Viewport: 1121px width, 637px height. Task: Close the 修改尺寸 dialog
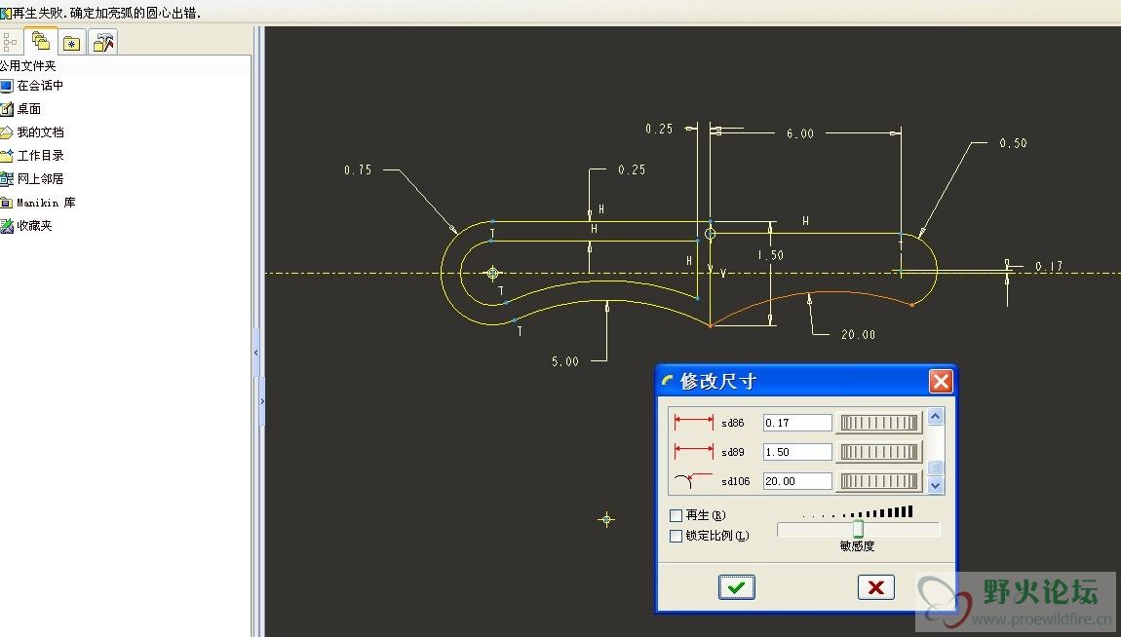[940, 382]
